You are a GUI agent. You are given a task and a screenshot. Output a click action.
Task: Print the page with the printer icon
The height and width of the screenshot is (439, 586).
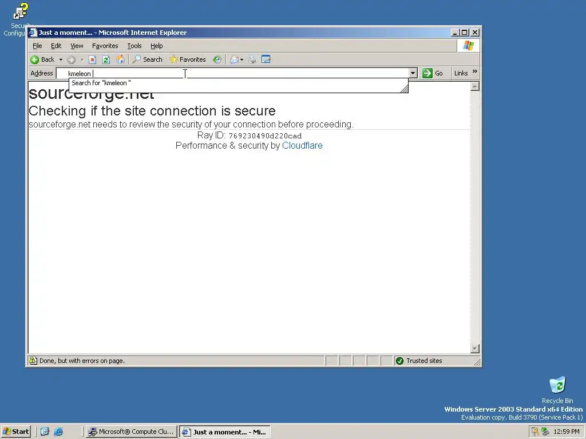tap(252, 59)
